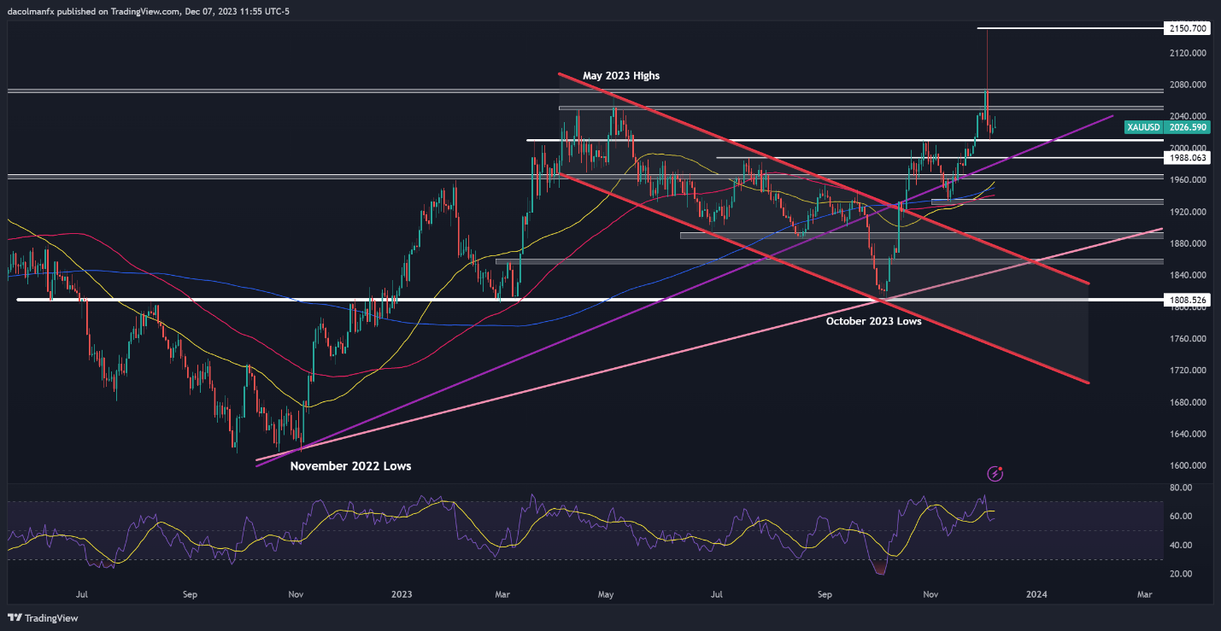Click the 1600.000 price axis label
Image resolution: width=1221 pixels, height=631 pixels.
point(1188,466)
